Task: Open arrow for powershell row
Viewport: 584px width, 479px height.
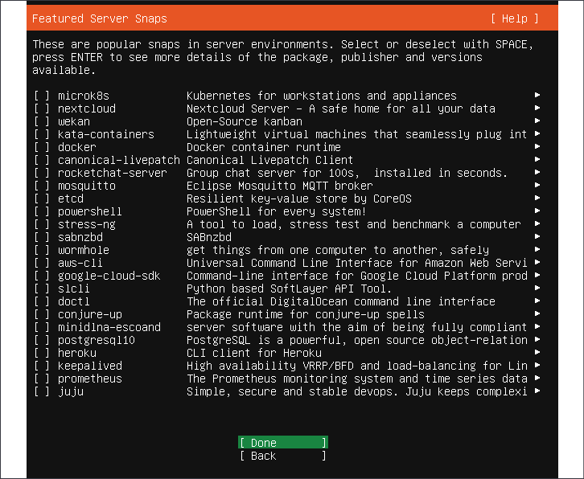Action: 537,211
